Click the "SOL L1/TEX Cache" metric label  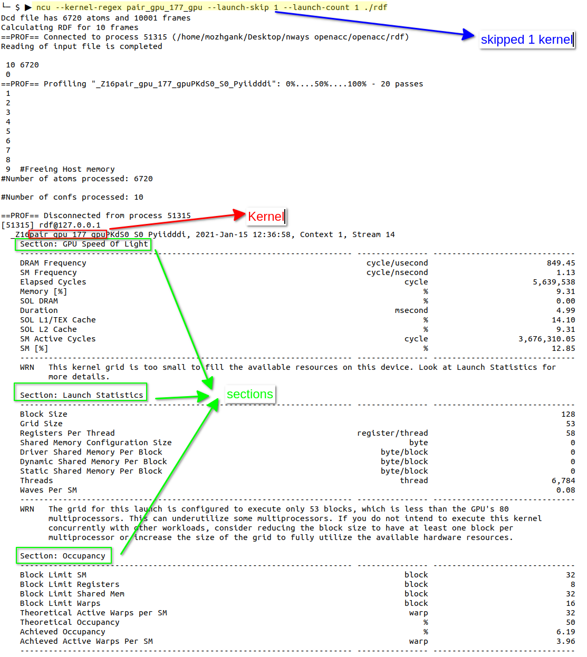coord(58,320)
